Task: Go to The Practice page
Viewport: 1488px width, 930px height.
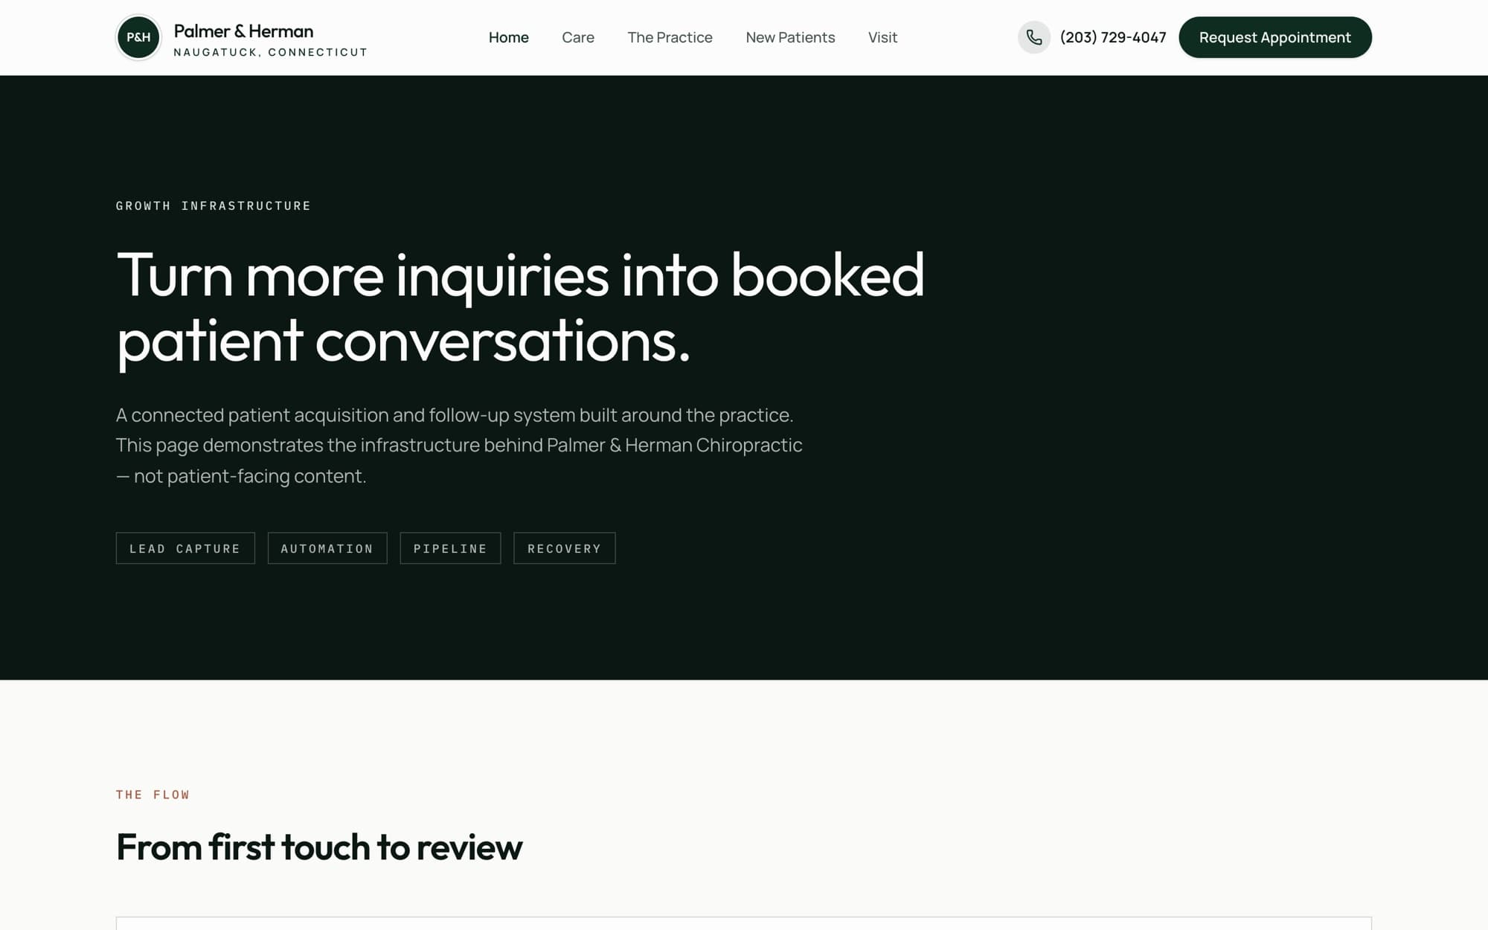Action: point(670,37)
